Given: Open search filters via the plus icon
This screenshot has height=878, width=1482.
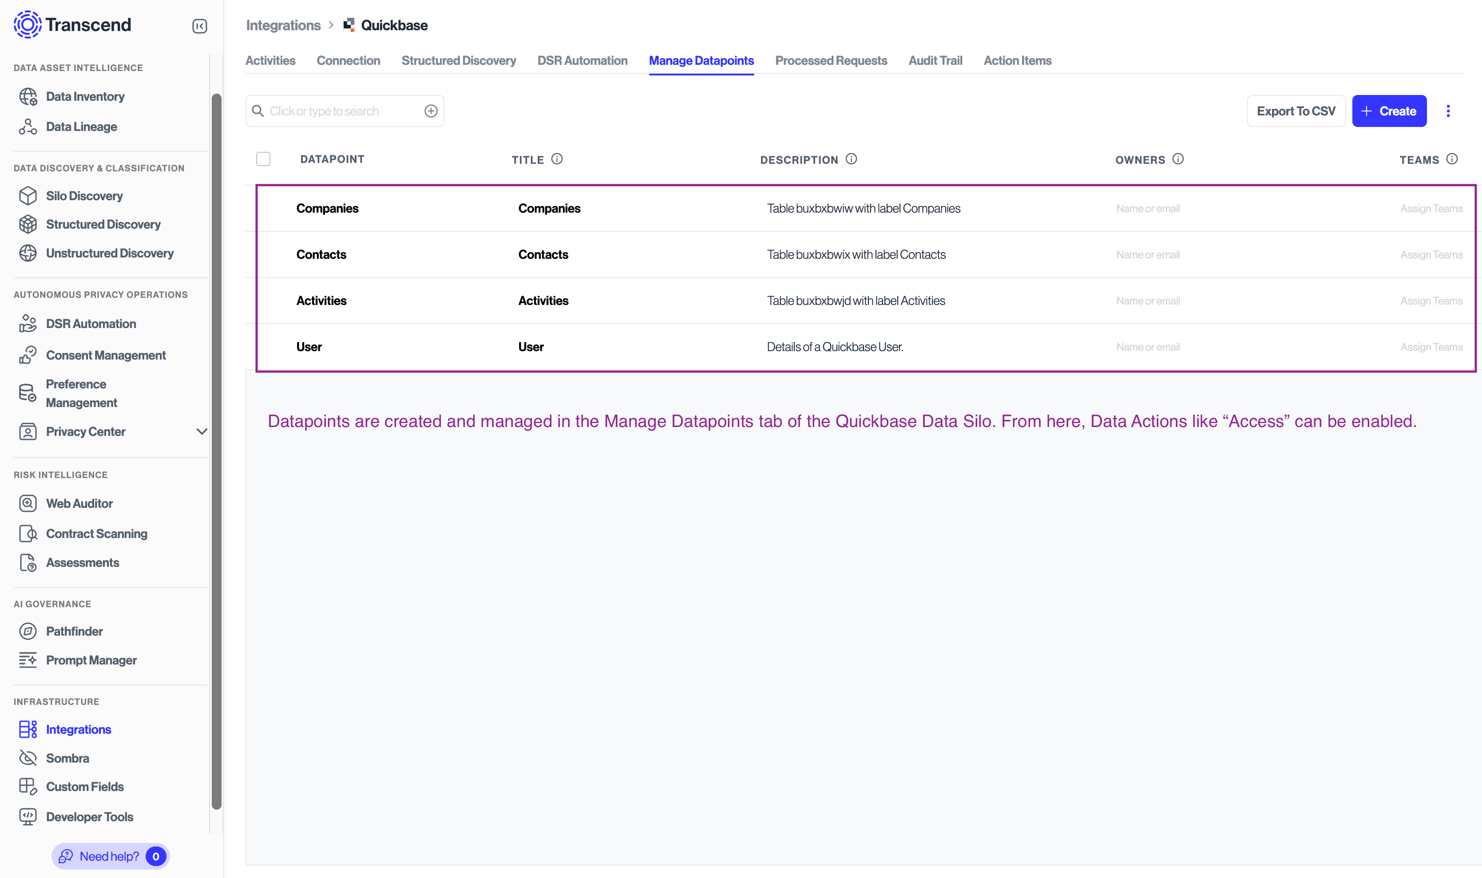Looking at the screenshot, I should pos(431,111).
